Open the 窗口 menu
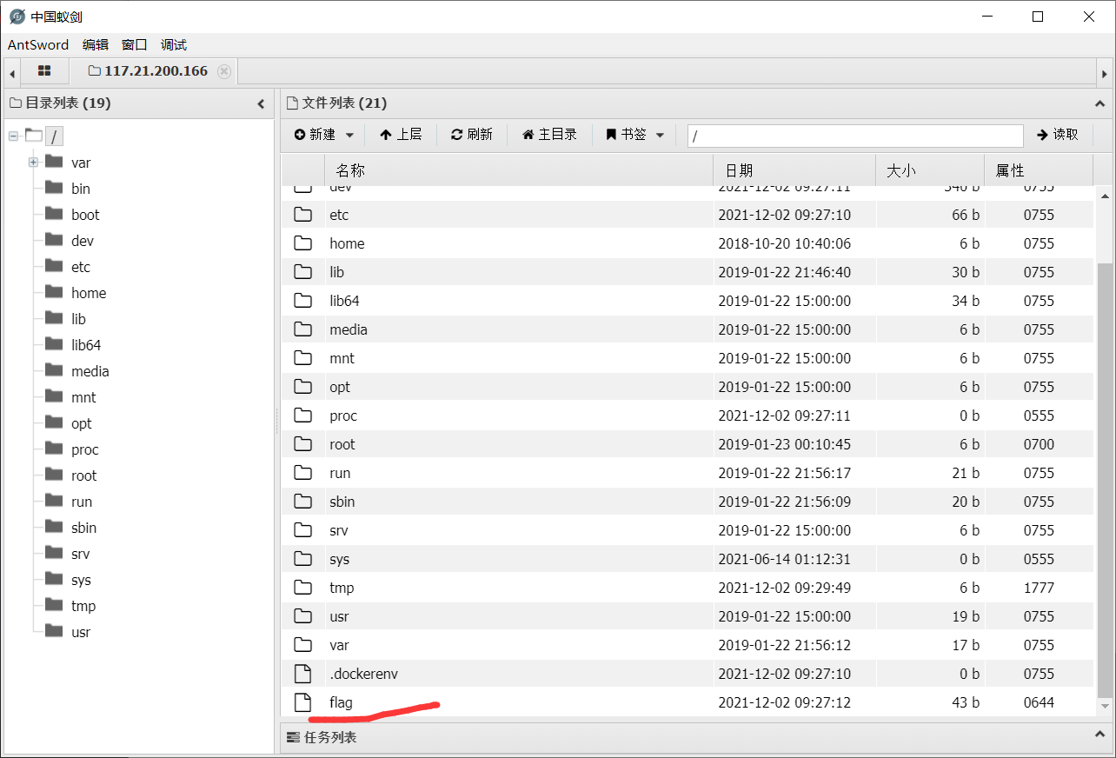Viewport: 1116px width, 758px height. 135,44
